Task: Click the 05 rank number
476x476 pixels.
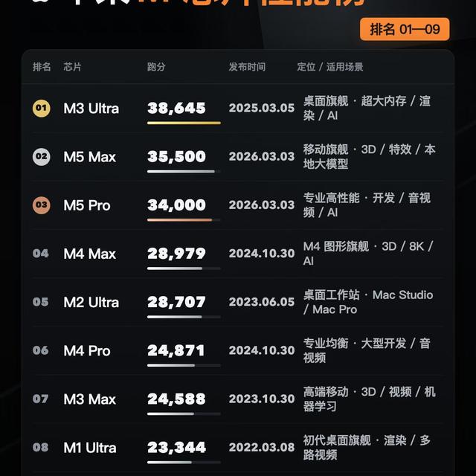Action: [41, 302]
